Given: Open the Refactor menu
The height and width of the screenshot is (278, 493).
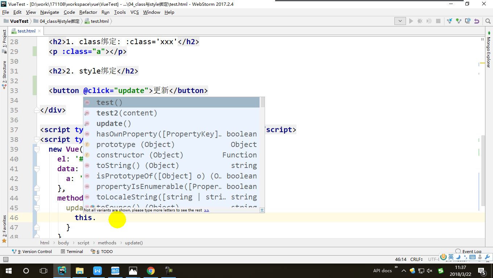Looking at the screenshot, I should [x=88, y=12].
